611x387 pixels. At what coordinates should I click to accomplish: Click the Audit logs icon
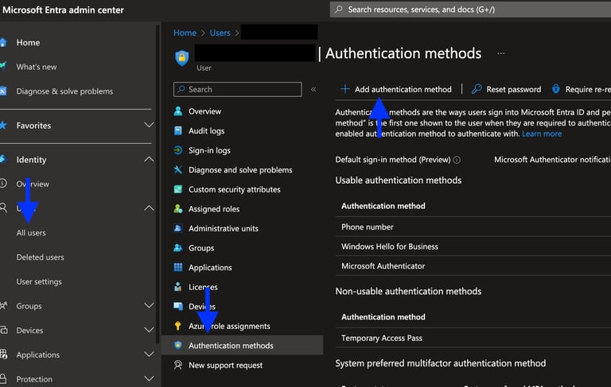click(178, 131)
